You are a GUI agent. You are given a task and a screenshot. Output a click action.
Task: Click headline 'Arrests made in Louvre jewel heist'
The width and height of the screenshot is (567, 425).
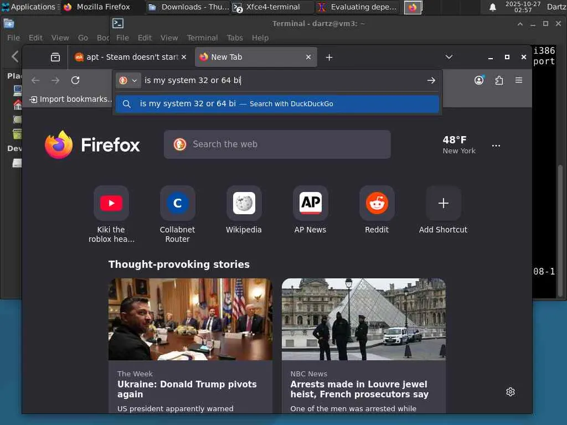tap(359, 389)
